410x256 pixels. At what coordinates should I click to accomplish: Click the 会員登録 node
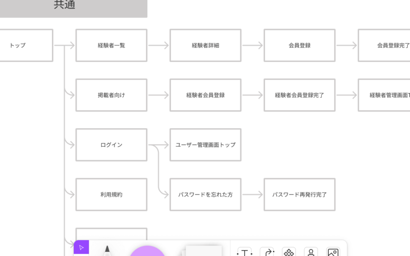[299, 45]
